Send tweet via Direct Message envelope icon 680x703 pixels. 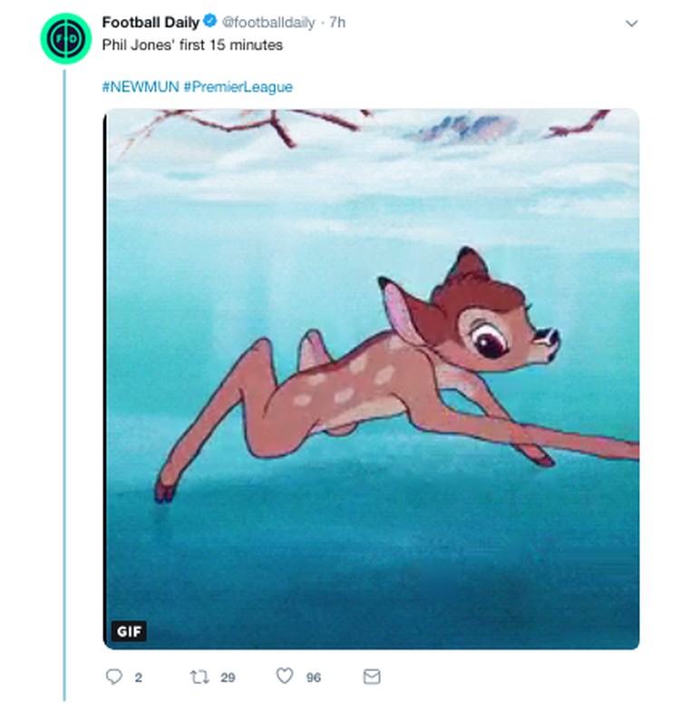[x=372, y=677]
